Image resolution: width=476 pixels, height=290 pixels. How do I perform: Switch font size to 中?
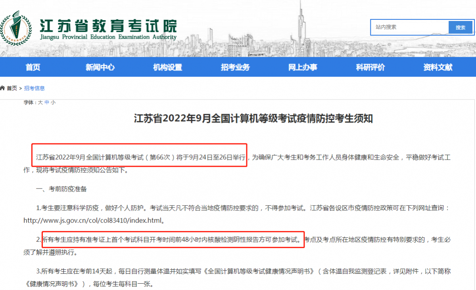(x=47, y=102)
